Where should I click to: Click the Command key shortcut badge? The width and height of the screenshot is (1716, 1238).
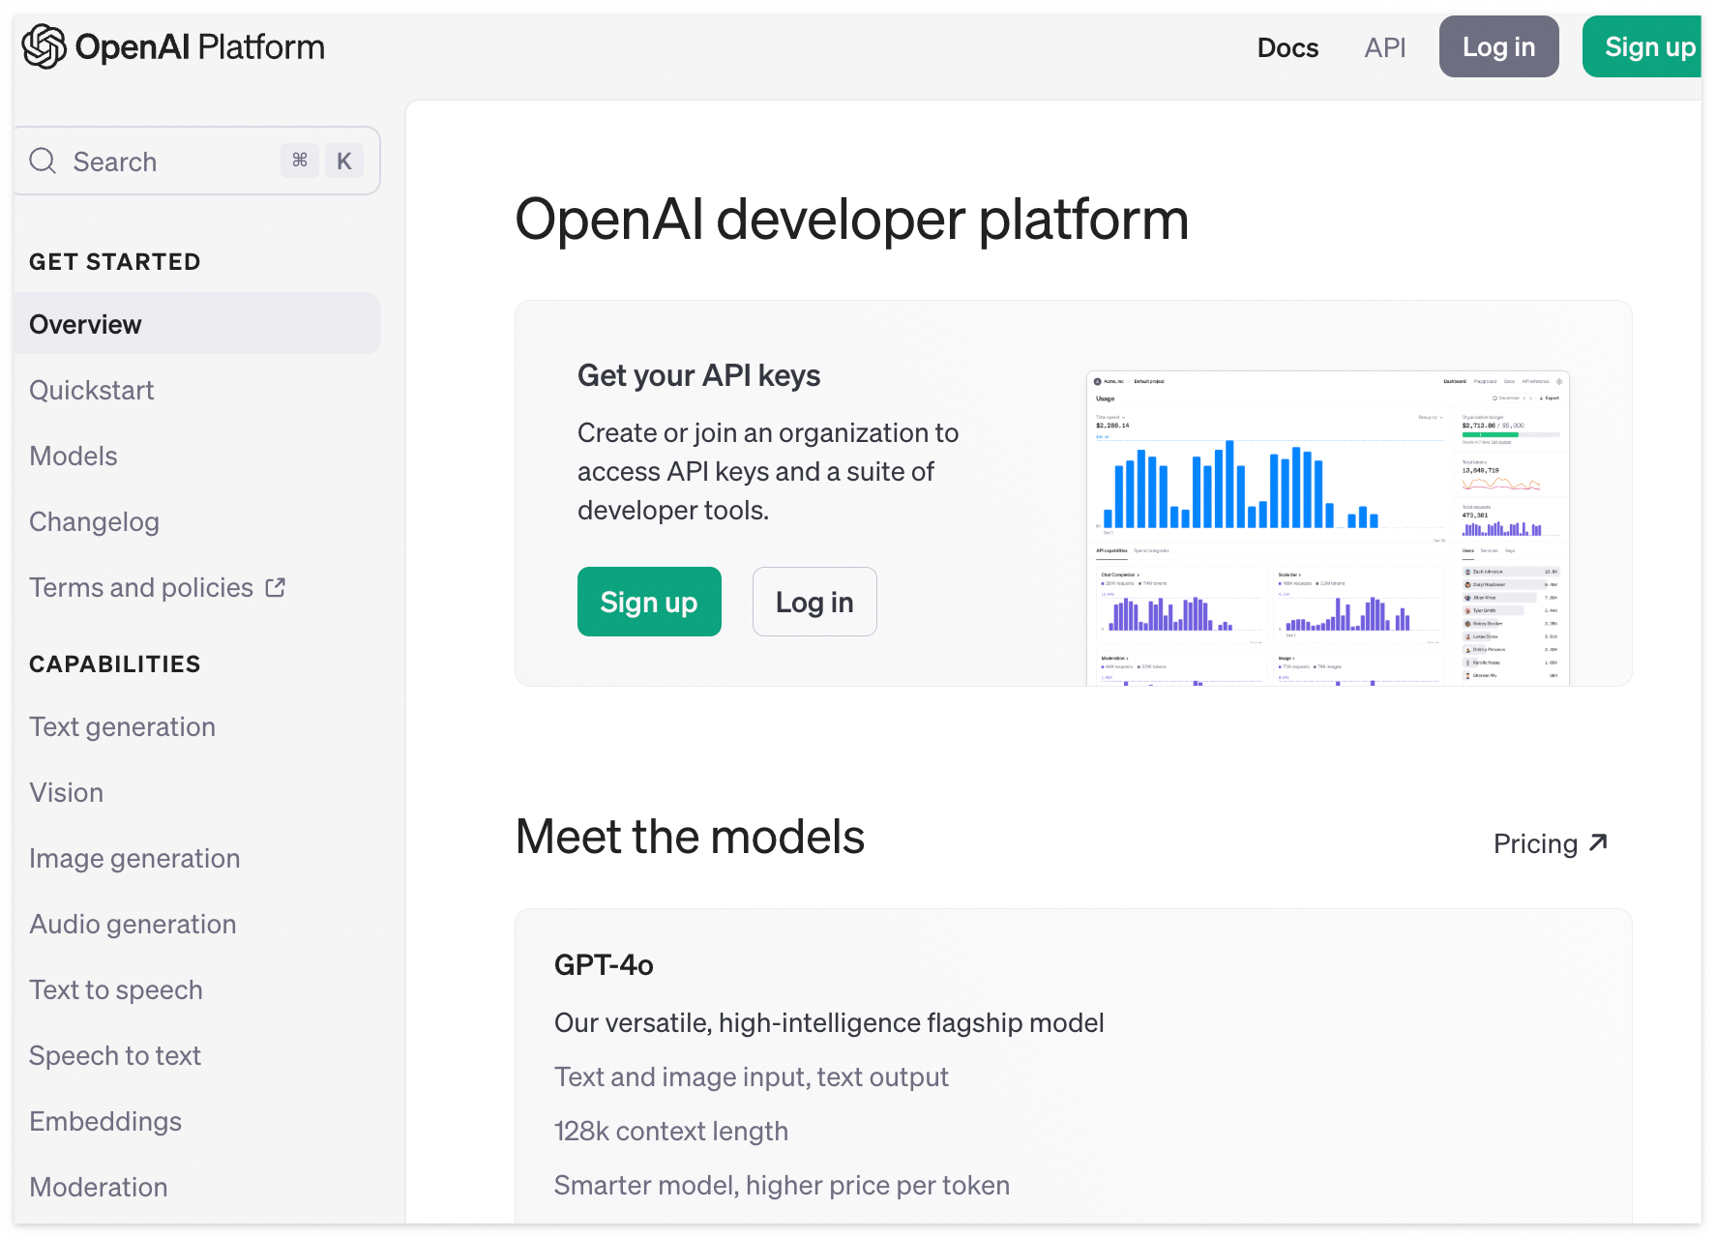tap(300, 161)
